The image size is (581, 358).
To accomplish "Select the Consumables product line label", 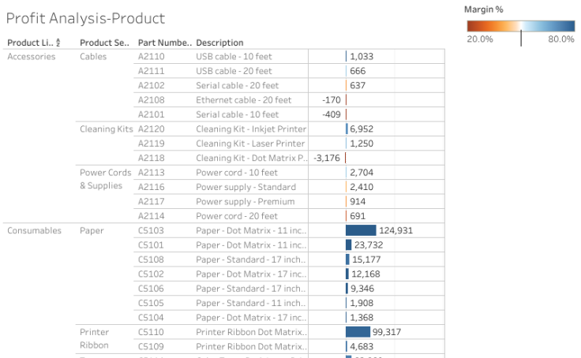I will (35, 230).
